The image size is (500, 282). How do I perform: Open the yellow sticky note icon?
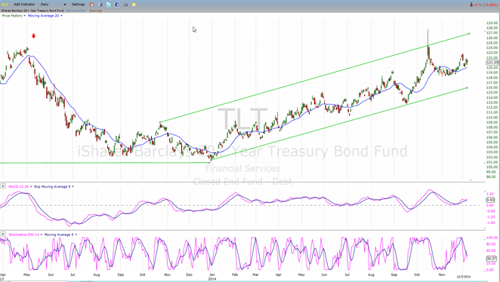134,5
